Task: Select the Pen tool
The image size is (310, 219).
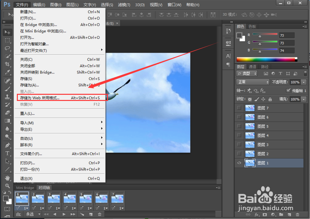Action: pyautogui.click(x=7, y=146)
